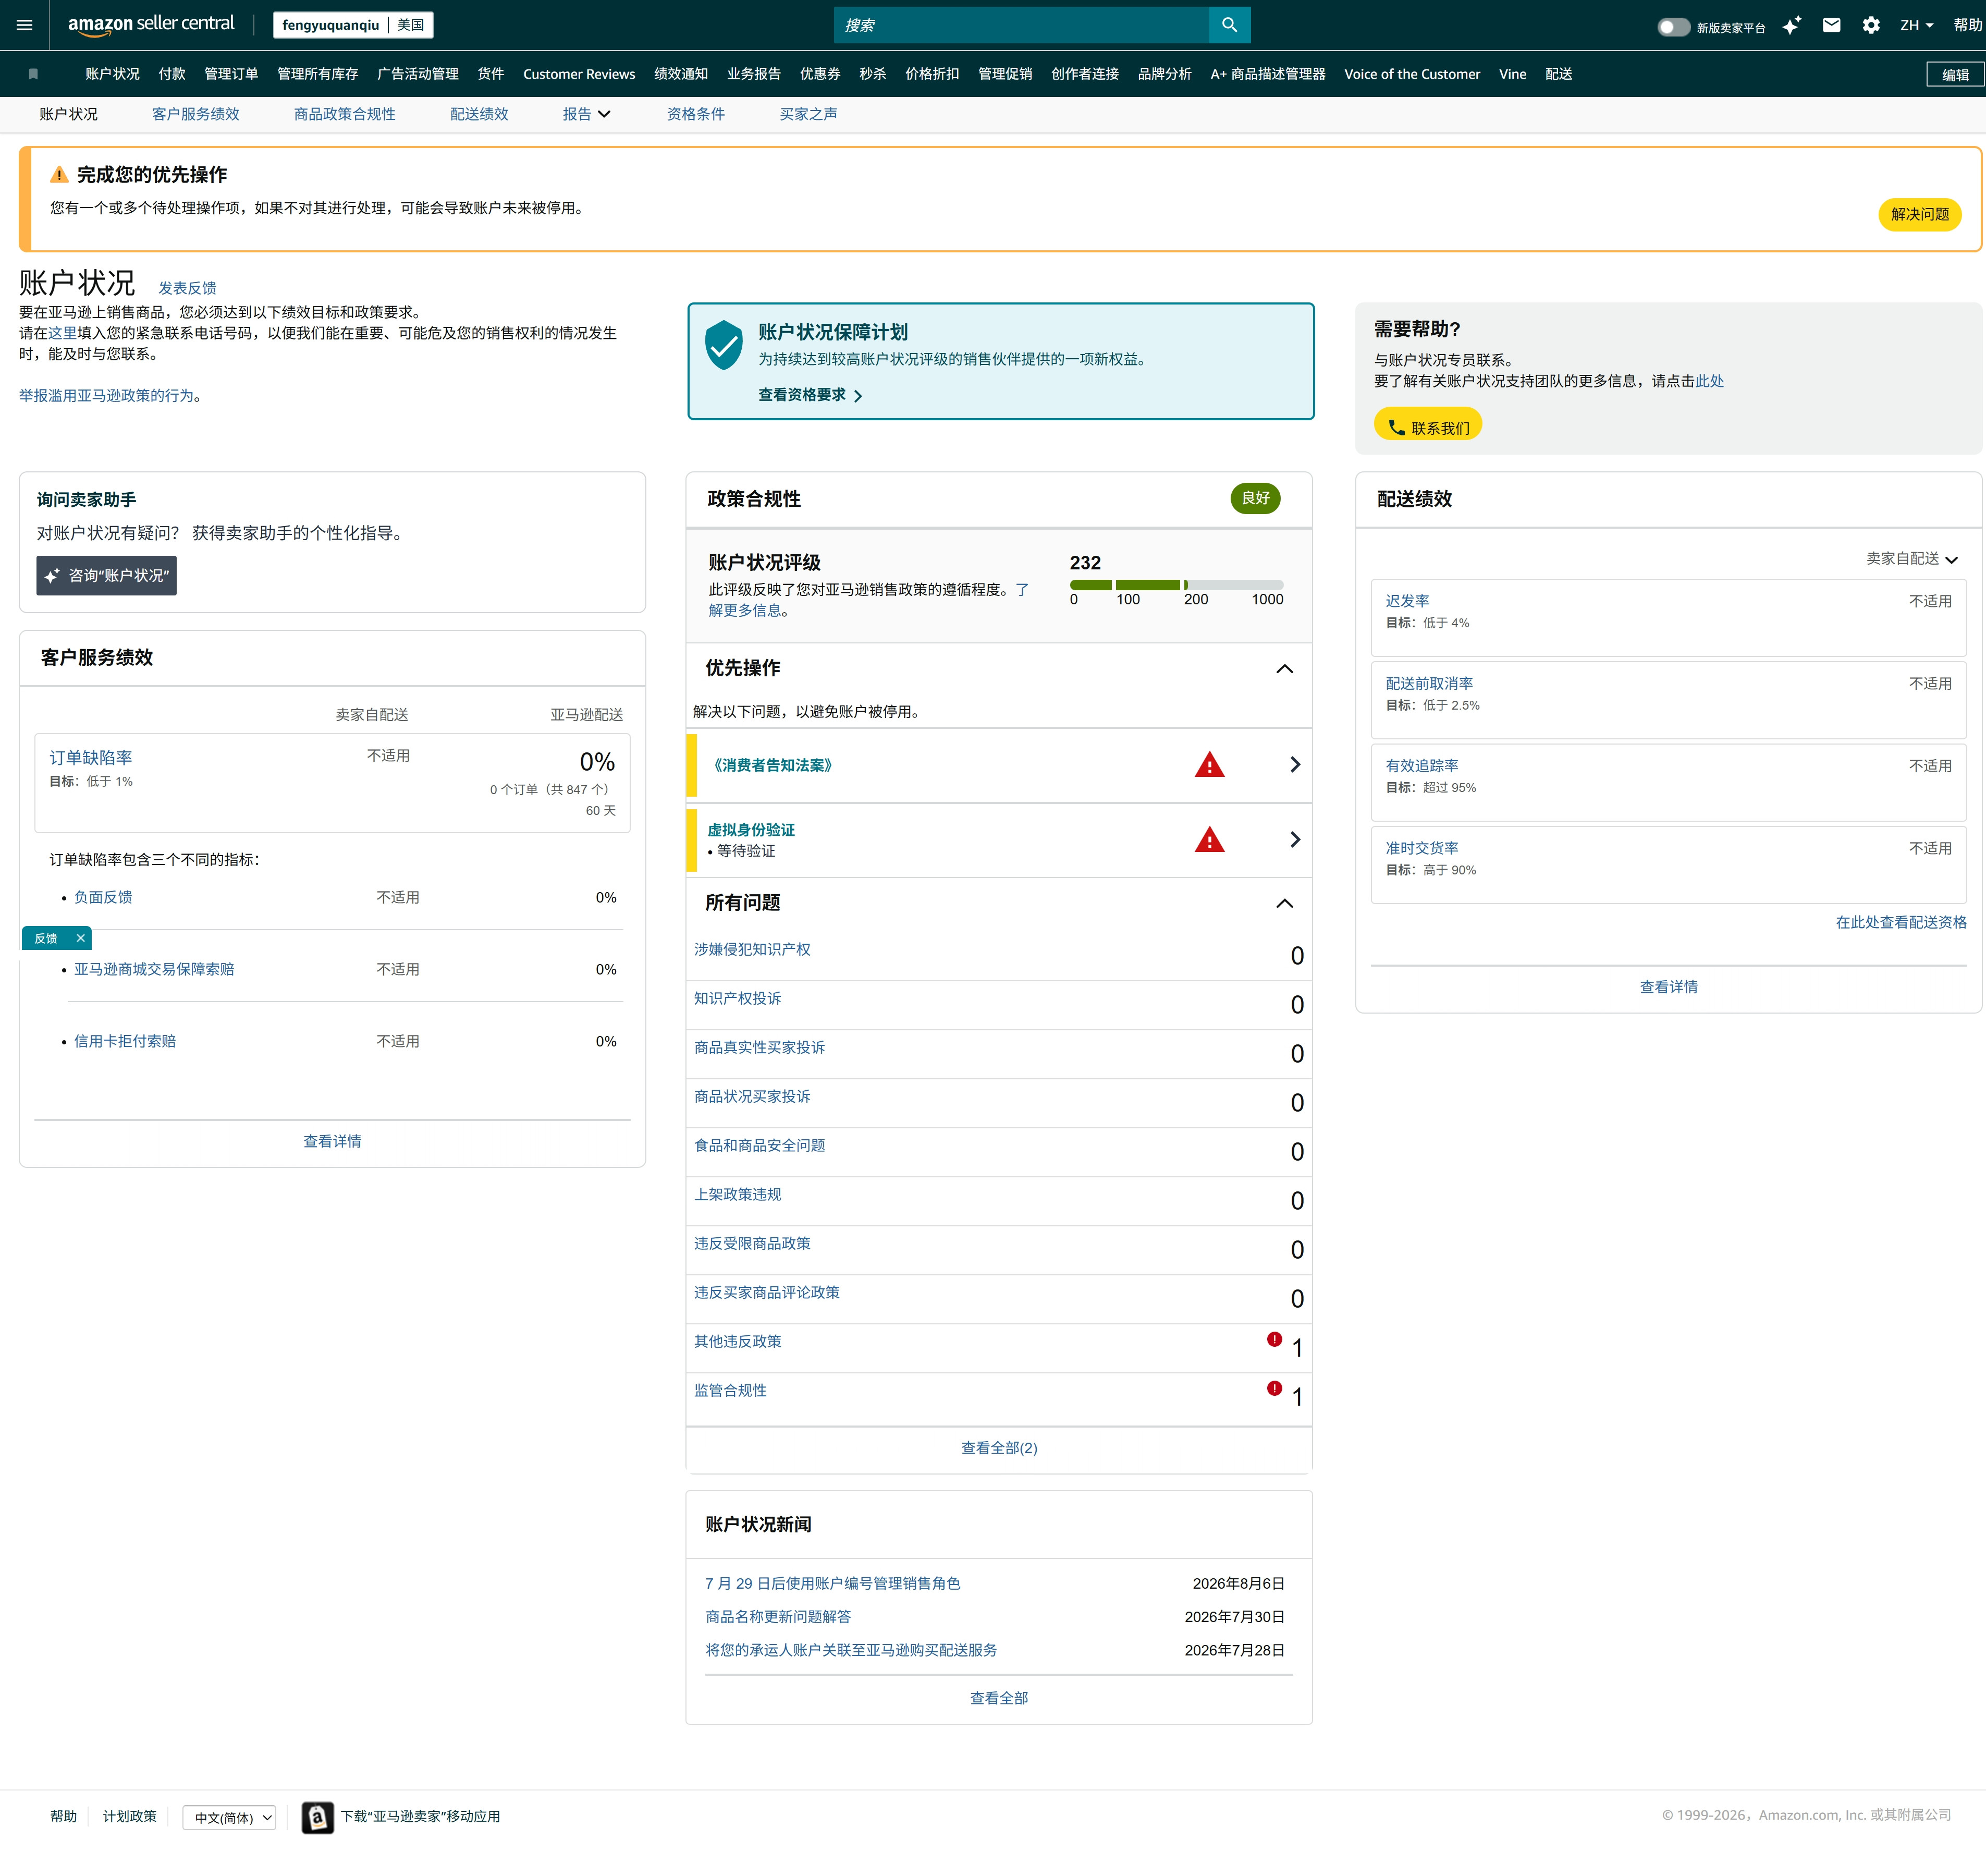The image size is (1986, 1876).
Task: Open the 亚马逊商城交易保障索赔 link
Action: pyautogui.click(x=154, y=970)
